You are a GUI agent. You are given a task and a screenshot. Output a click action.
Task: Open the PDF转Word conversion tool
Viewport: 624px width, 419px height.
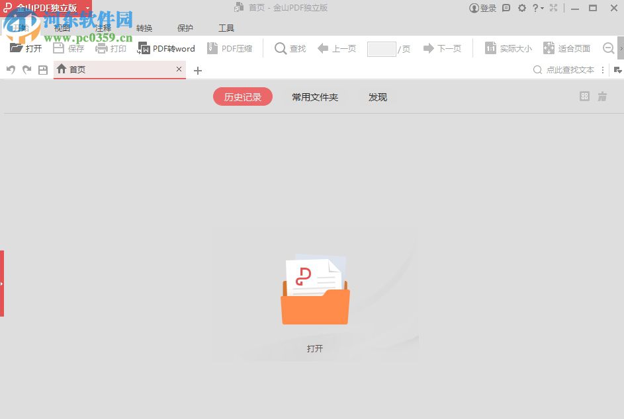[165, 48]
